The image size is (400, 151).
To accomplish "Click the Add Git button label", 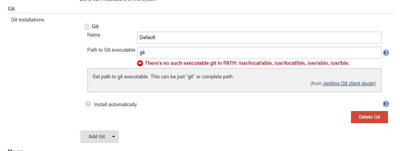I will (97, 136).
